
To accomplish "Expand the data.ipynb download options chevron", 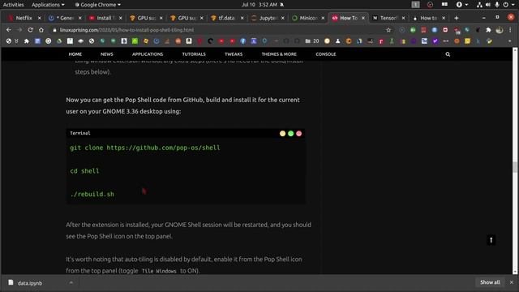I will pyautogui.click(x=71, y=282).
